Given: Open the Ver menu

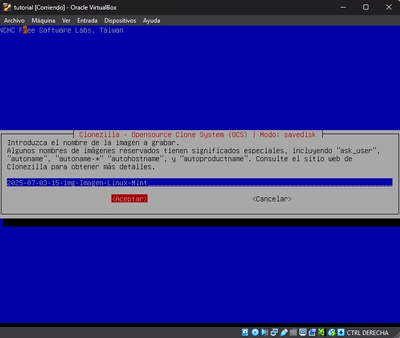Looking at the screenshot, I should (66, 21).
